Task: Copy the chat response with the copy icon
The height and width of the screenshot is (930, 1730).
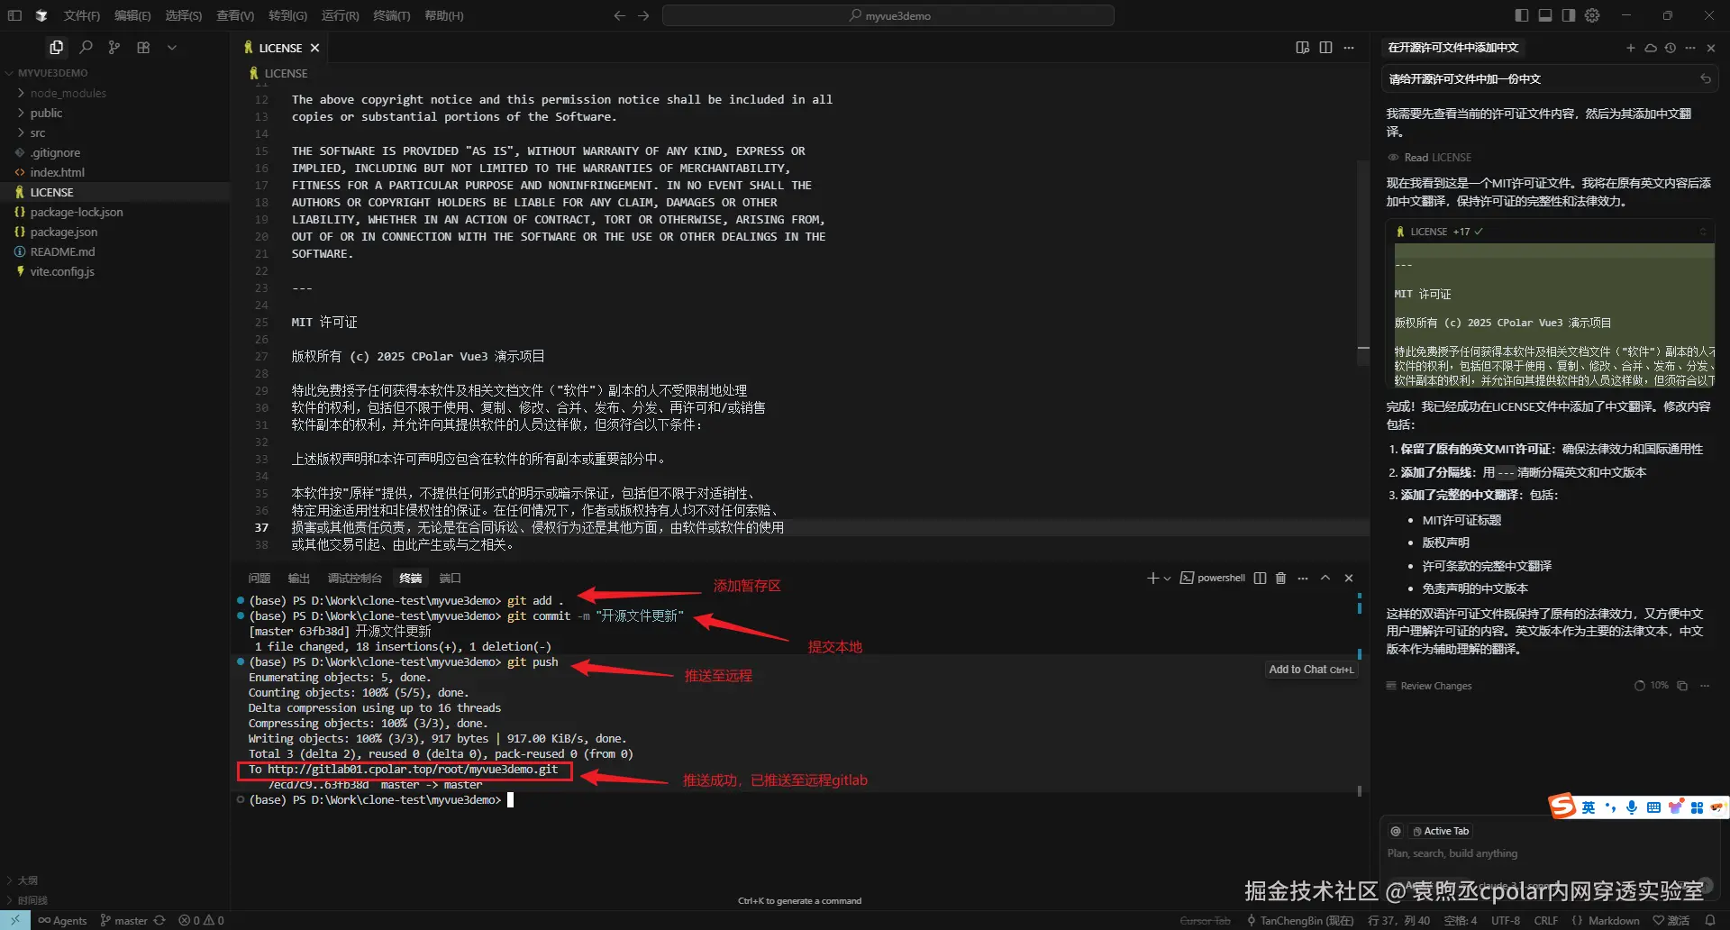Action: 1682,686
